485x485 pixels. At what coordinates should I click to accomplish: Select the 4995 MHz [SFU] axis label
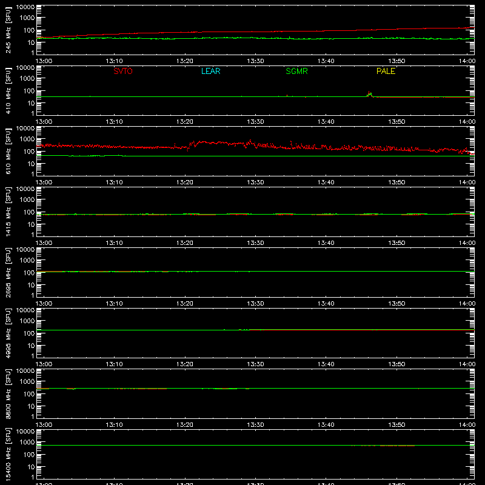point(8,333)
